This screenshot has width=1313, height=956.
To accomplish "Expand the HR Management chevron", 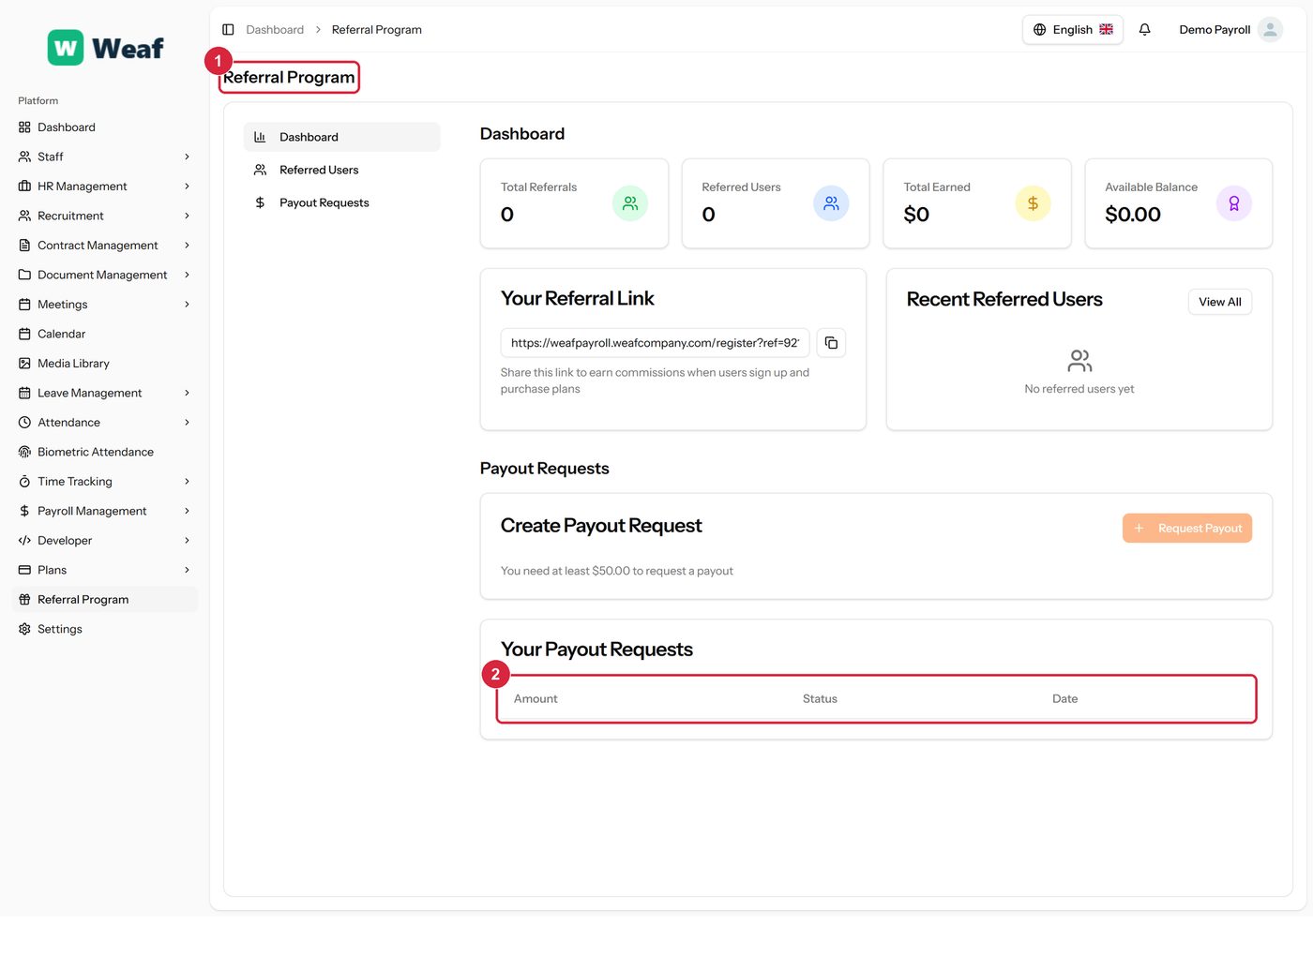I will (x=187, y=187).
